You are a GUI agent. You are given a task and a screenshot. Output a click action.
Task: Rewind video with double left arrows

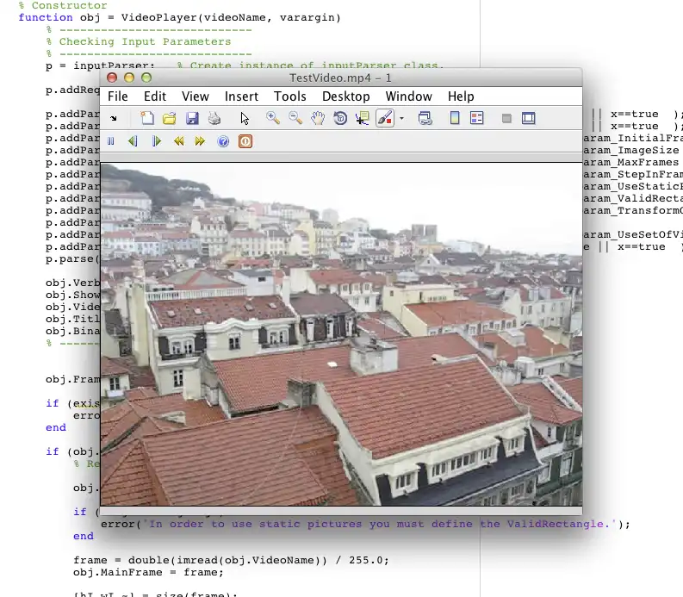tap(178, 141)
